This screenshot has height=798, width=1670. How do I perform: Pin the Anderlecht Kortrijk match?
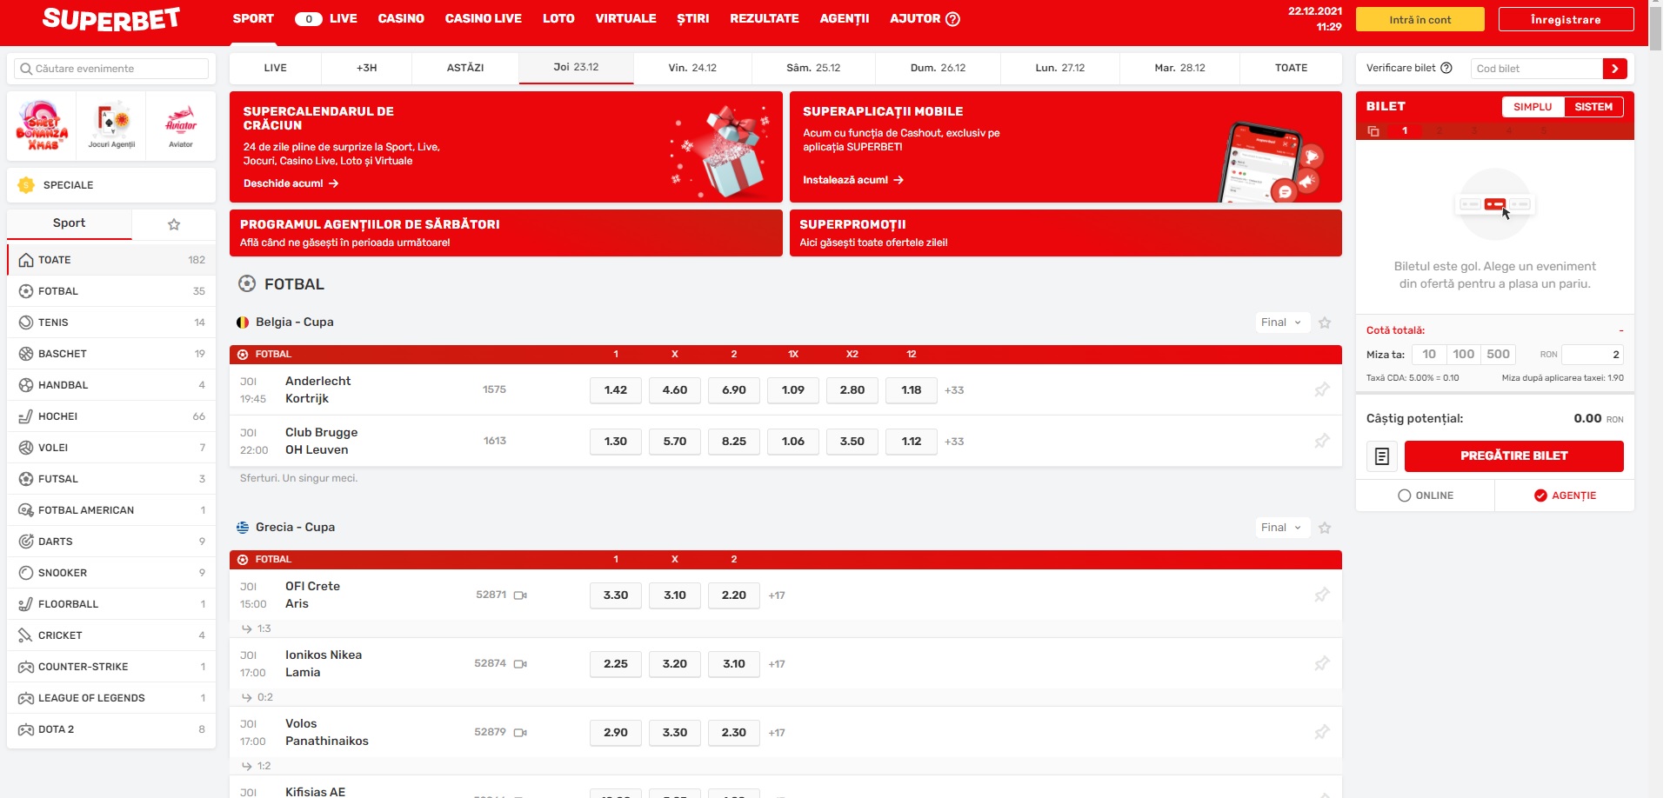click(x=1322, y=389)
